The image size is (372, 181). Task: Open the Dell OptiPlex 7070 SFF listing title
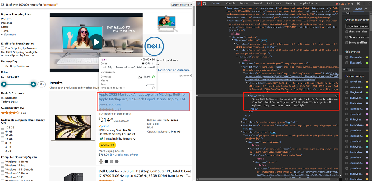coord(145,173)
